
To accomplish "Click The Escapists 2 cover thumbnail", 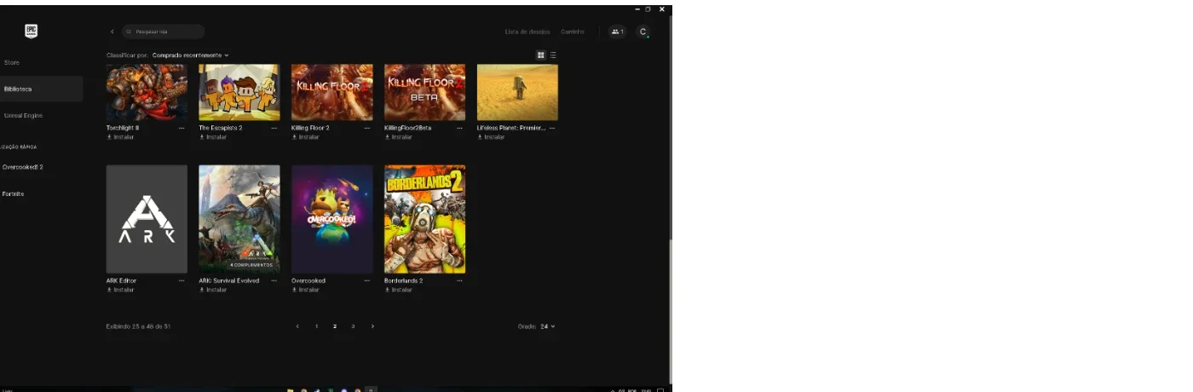I will point(239,93).
